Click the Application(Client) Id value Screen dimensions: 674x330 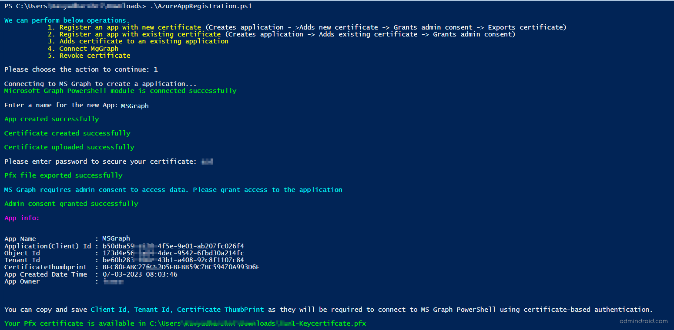[173, 246]
